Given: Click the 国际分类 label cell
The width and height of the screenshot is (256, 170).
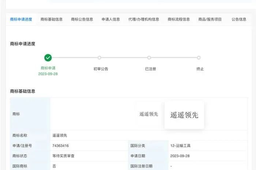Looking at the screenshot, I should click(148, 146).
